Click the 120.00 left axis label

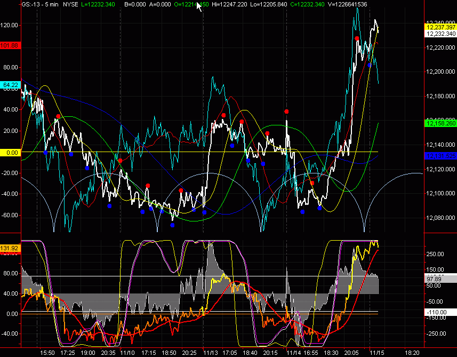coord(9,26)
